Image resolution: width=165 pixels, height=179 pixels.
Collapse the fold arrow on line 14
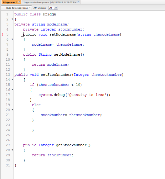pyautogui.click(x=13, y=80)
